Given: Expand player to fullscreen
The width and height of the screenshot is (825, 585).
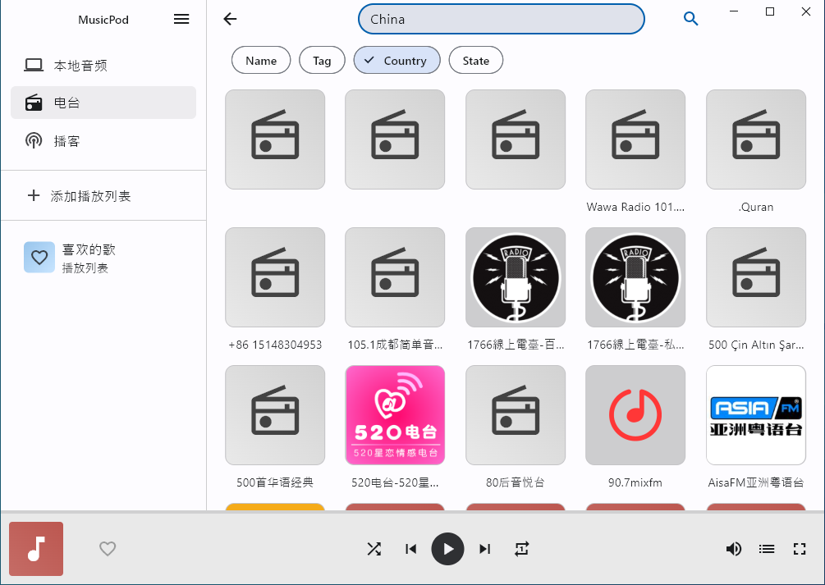Looking at the screenshot, I should coord(800,549).
